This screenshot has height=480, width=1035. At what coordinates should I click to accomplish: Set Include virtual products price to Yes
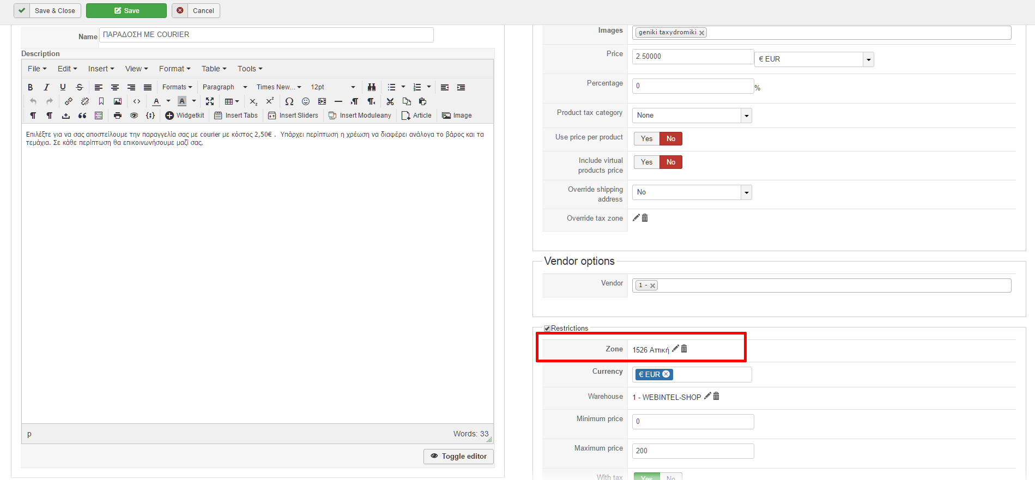click(647, 162)
